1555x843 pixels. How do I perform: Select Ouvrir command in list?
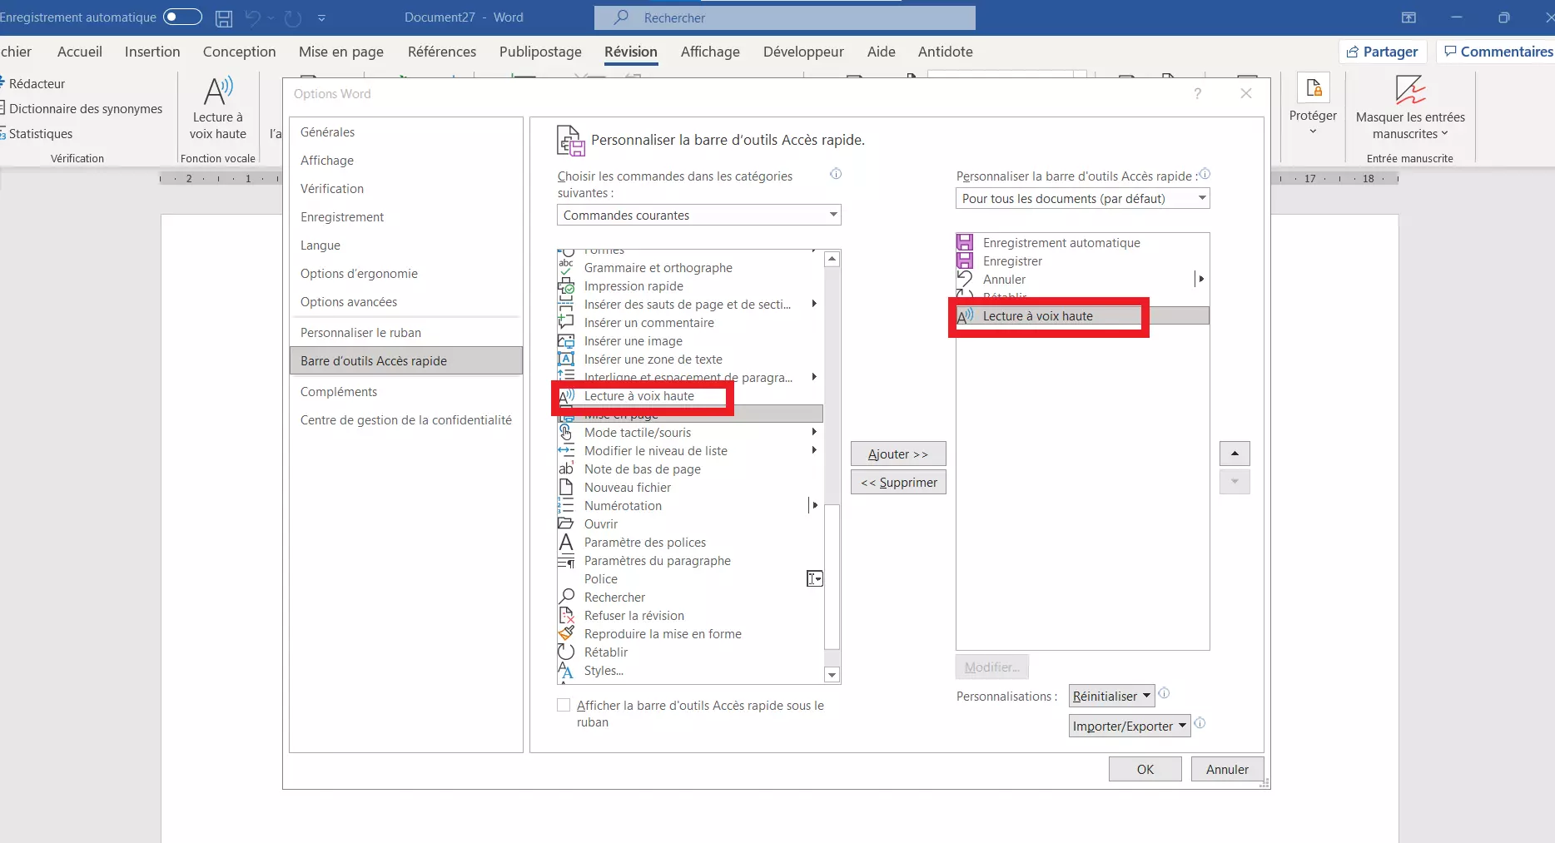pyautogui.click(x=690, y=524)
